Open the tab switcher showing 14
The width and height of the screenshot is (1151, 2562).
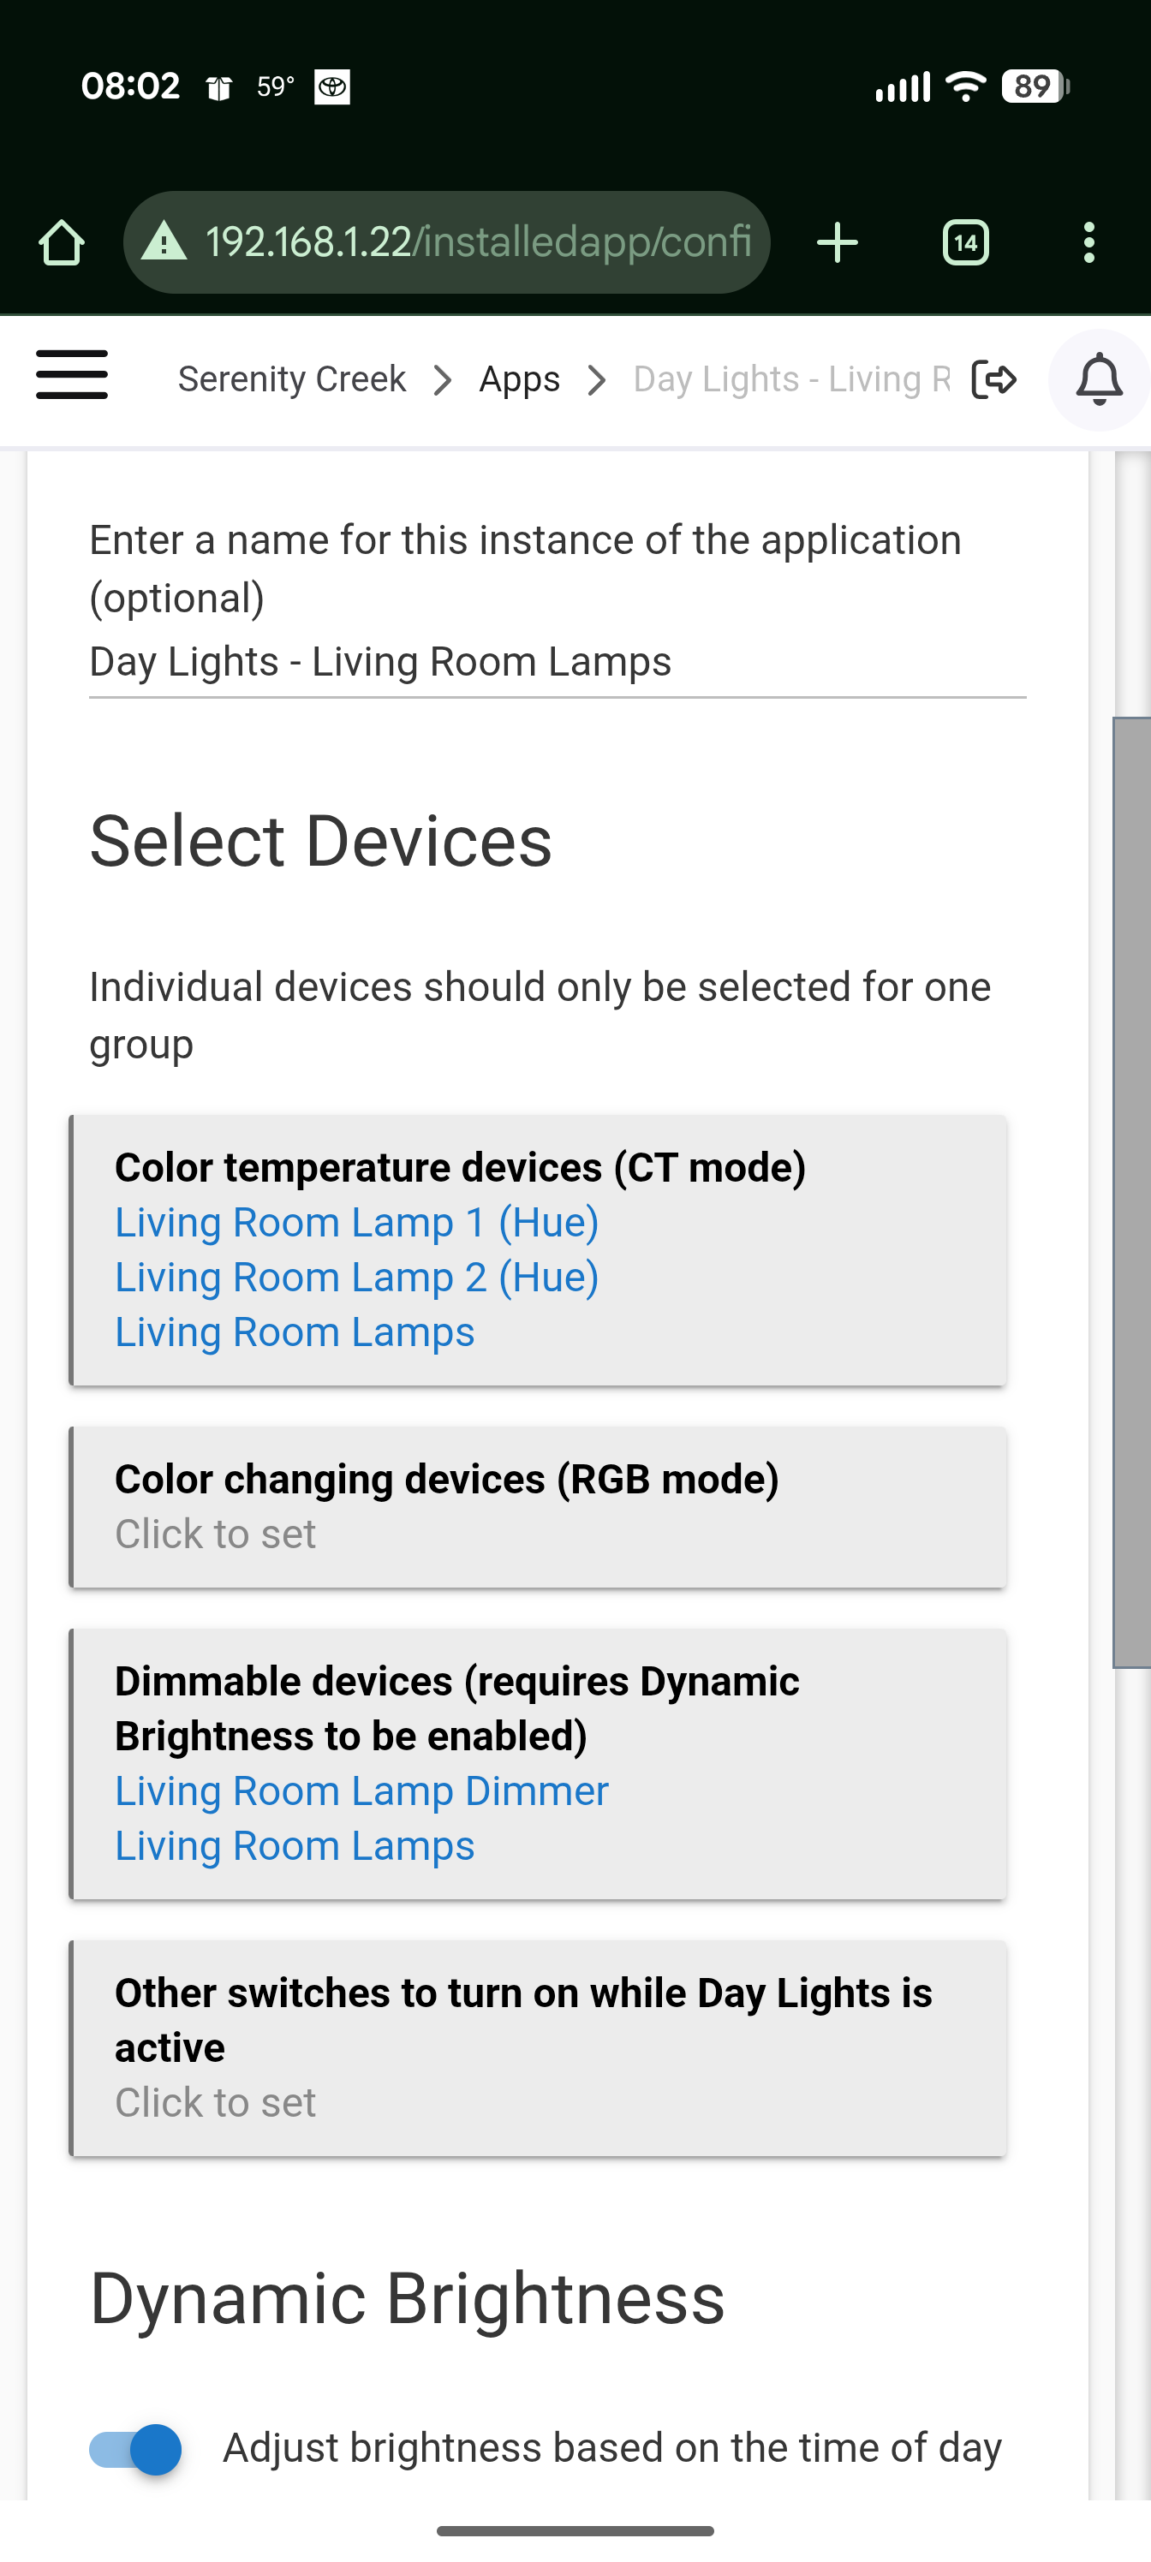tap(965, 242)
